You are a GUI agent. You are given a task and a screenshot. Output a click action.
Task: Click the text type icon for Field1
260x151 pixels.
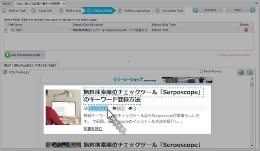13,30
